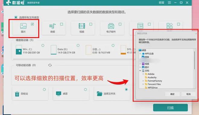Collapse the 文档 tree node
The width and height of the screenshot is (199, 115).
140,71
